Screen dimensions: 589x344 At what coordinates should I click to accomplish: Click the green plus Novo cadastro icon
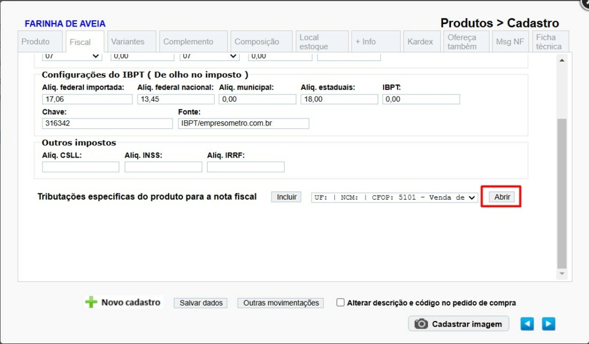(x=91, y=302)
